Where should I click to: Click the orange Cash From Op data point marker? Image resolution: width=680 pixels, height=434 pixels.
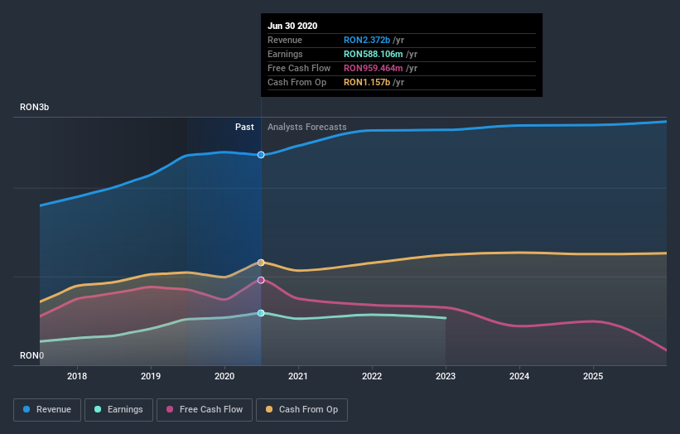[x=261, y=263]
